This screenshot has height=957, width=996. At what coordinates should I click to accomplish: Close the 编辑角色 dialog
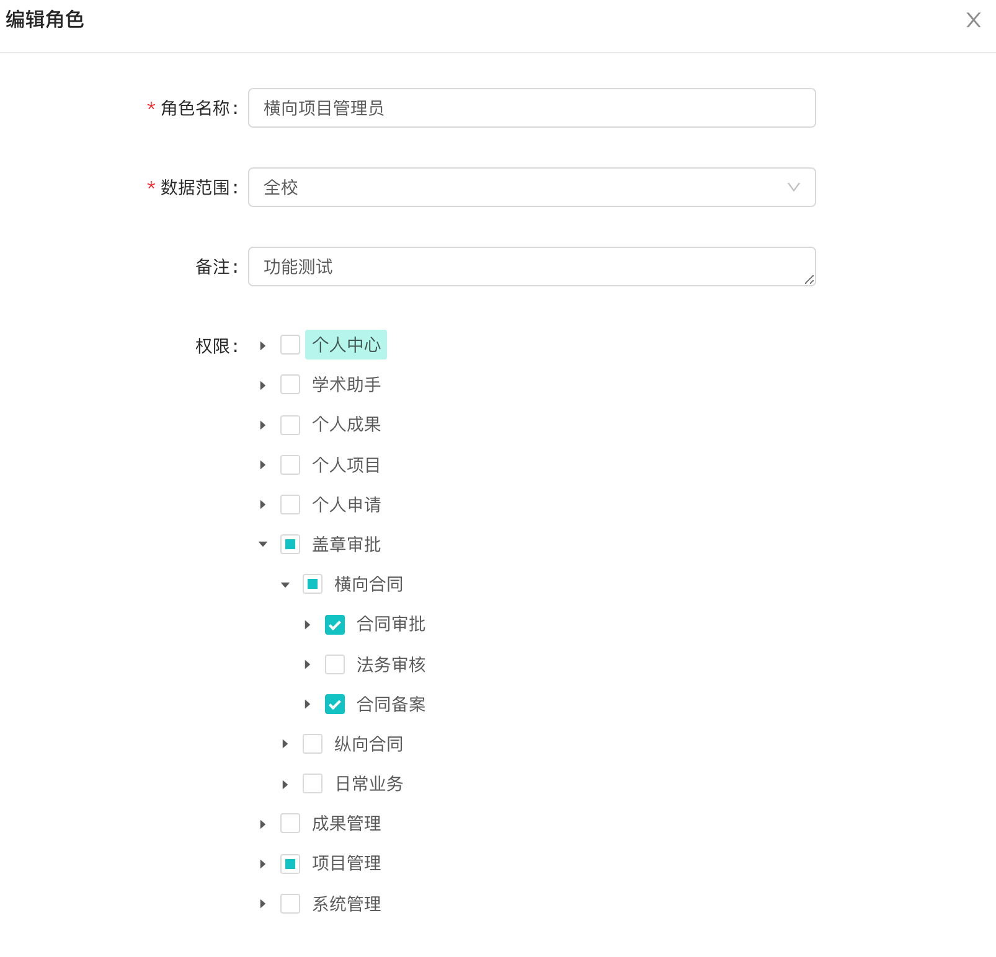[973, 20]
